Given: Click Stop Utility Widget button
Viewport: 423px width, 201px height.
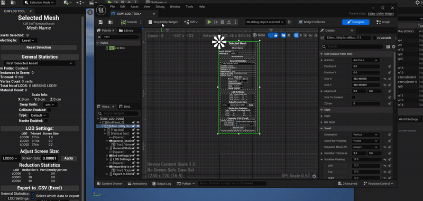Looking at the screenshot, I should click(163, 22).
